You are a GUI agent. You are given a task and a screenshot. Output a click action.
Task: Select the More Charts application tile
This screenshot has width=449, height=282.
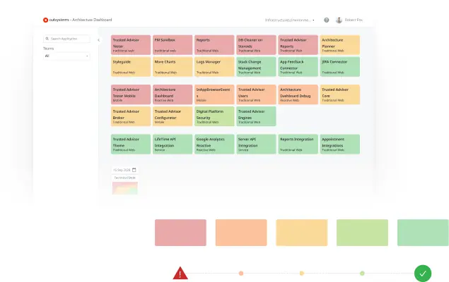click(x=173, y=66)
